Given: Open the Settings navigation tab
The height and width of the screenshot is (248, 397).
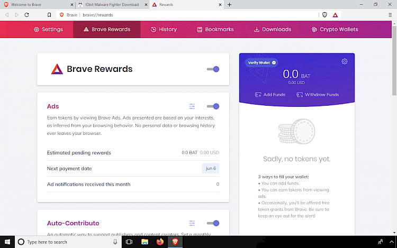Looking at the screenshot, I should [x=48, y=29].
